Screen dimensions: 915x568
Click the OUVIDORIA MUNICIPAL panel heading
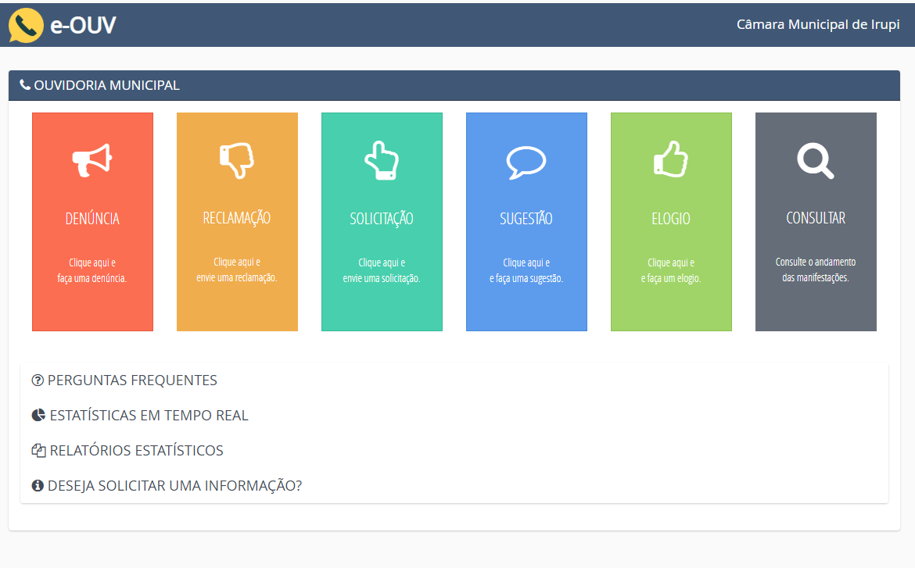(x=106, y=85)
